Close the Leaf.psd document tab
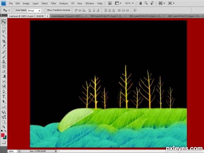The height and width of the screenshot is (153, 204). (47, 16)
